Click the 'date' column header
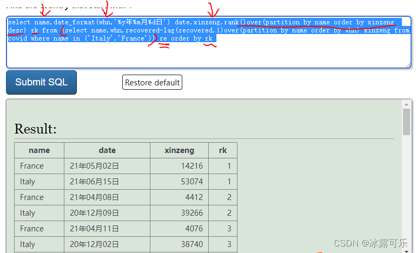The width and height of the screenshot is (416, 253). pos(107,150)
